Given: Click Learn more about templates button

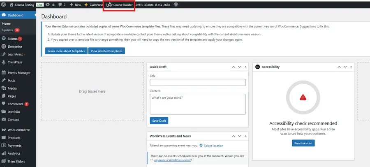Looking at the screenshot, I should click(x=66, y=51).
